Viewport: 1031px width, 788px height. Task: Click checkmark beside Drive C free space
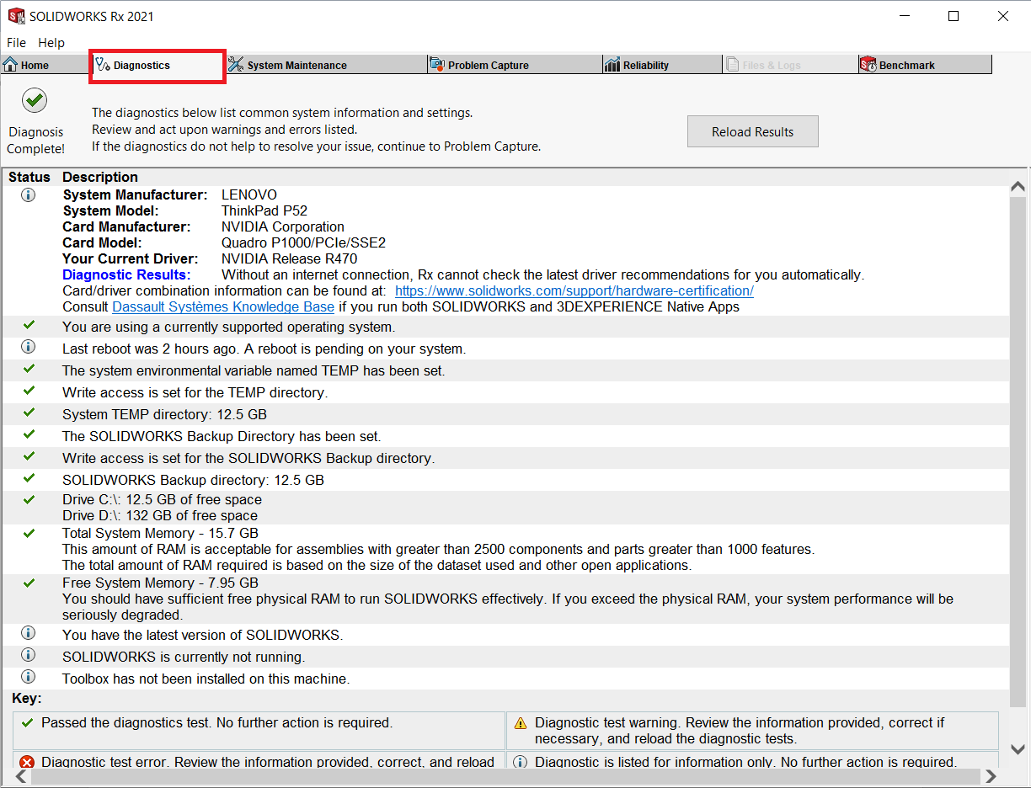[x=29, y=499]
